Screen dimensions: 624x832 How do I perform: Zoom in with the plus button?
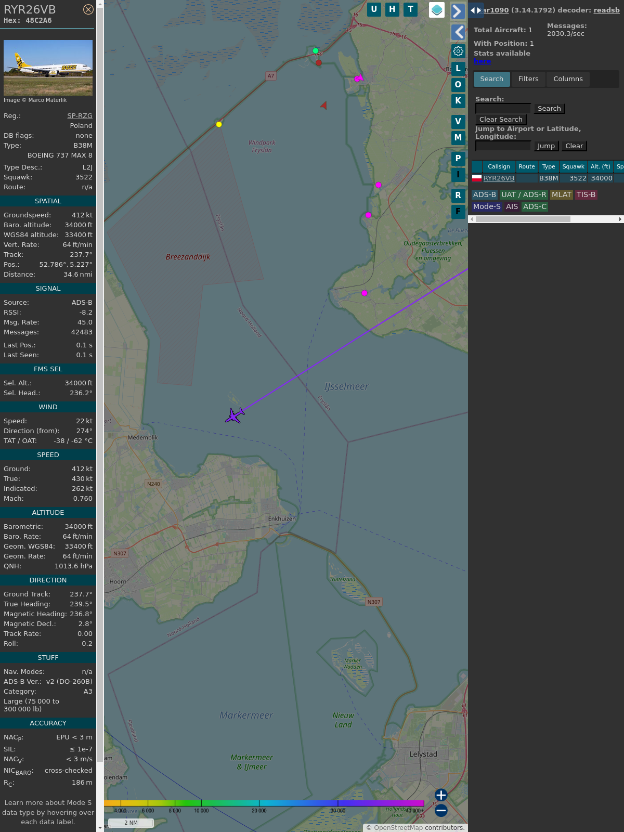point(441,795)
